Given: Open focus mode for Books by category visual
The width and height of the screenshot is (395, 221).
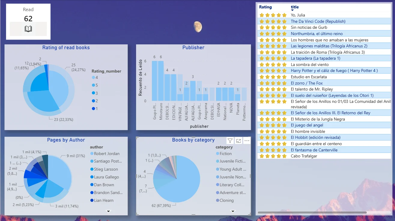Looking at the screenshot, I should click(x=239, y=141).
